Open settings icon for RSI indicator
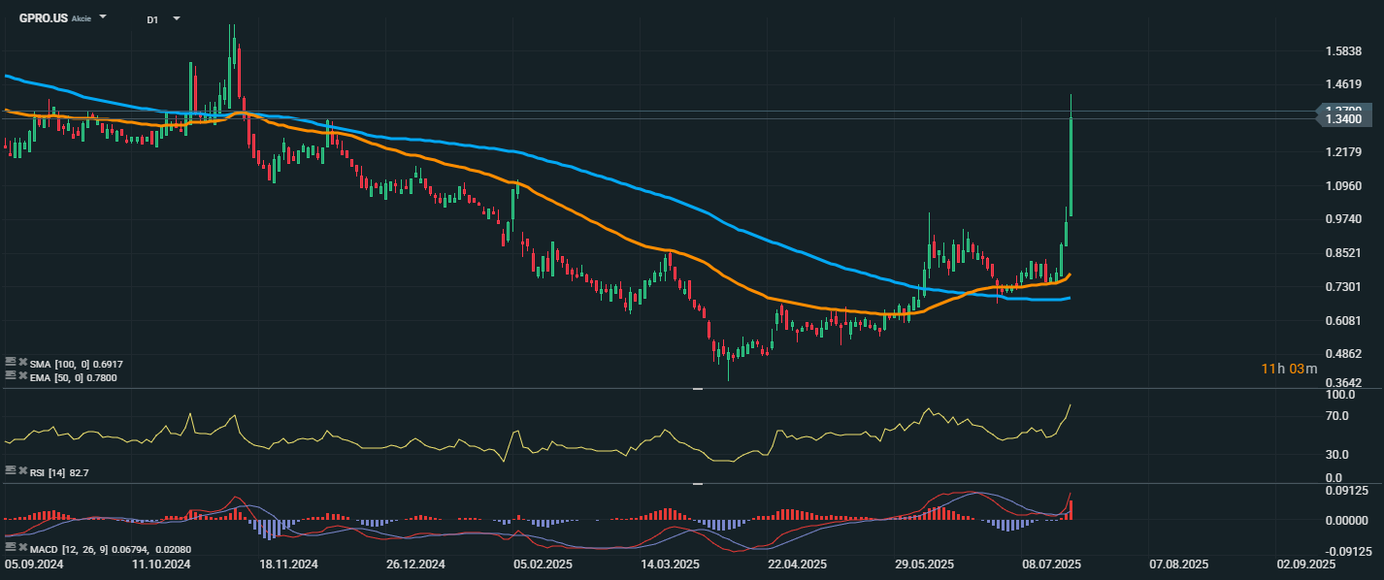Screen dimensions: 1384x580 pyautogui.click(x=10, y=470)
